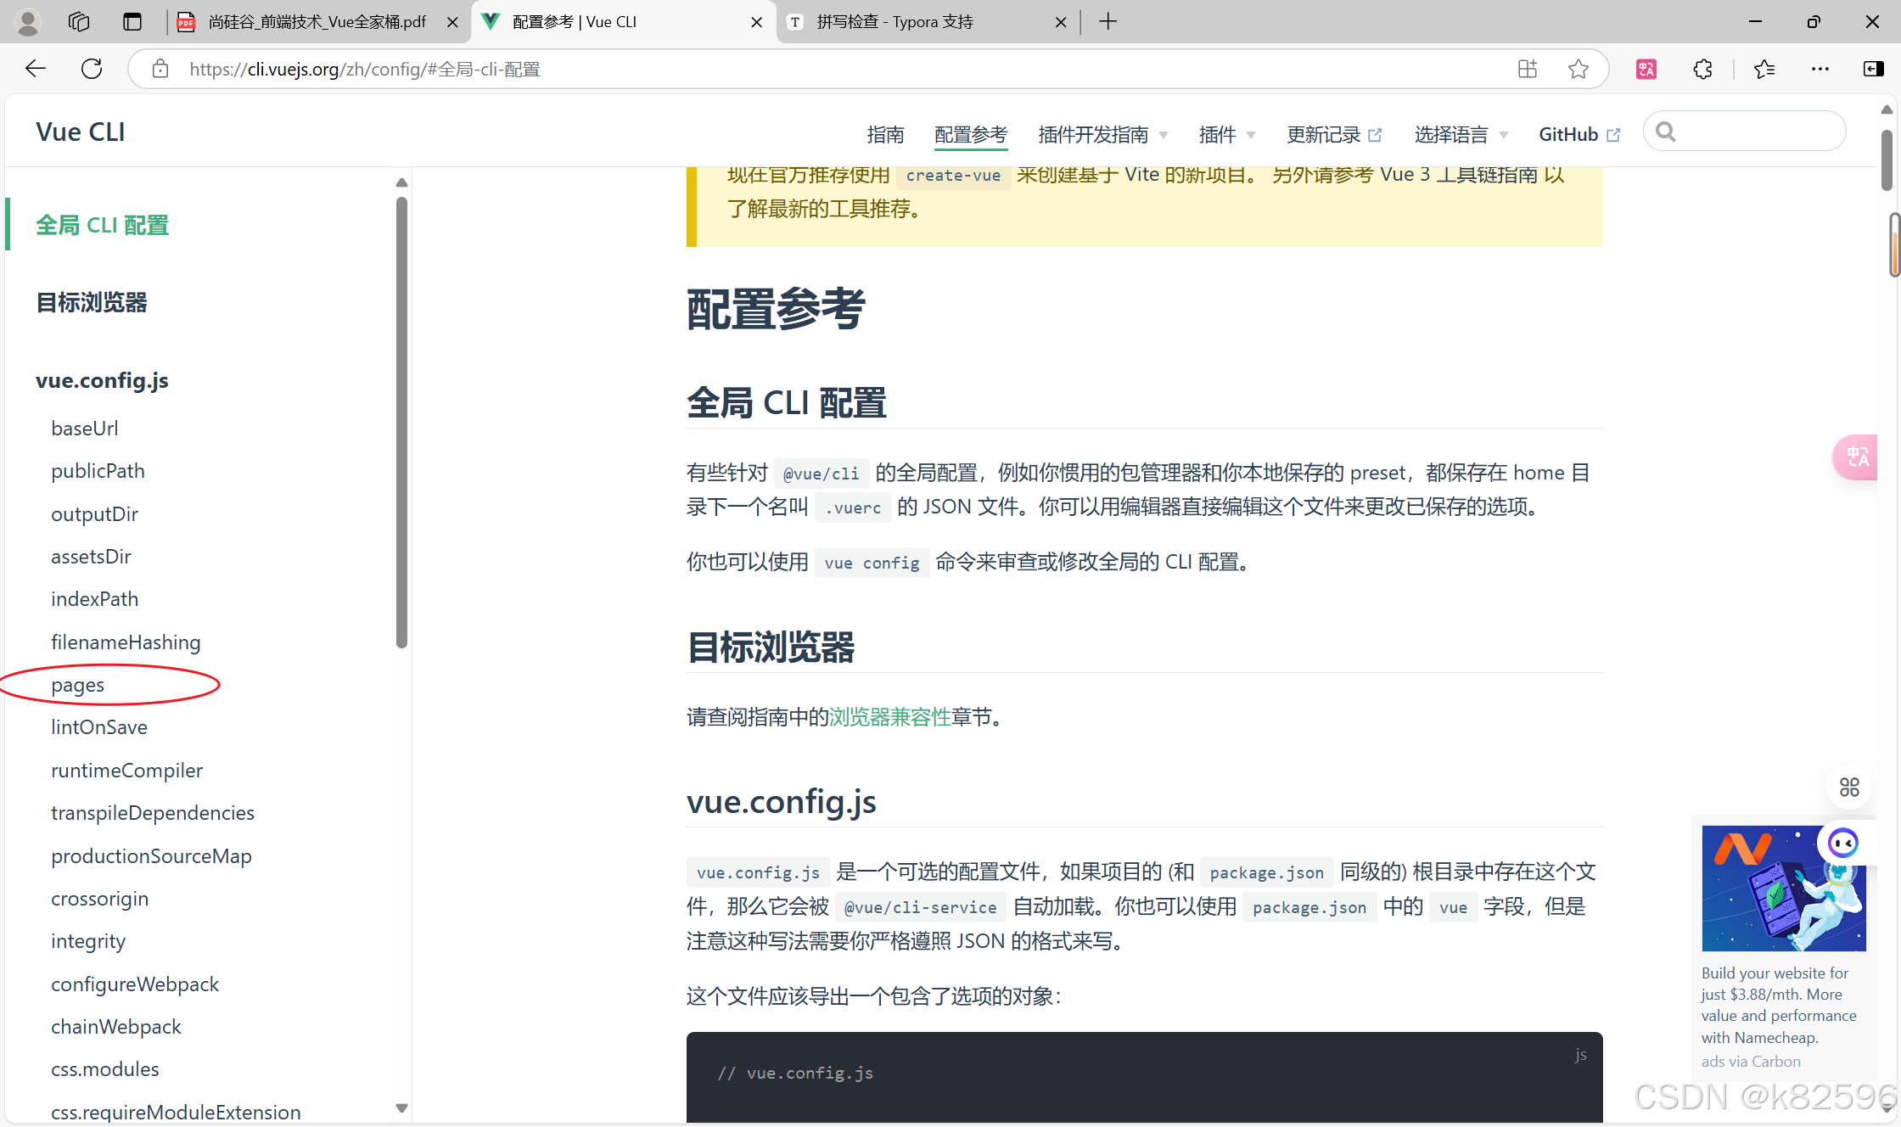Viewport: 1901px width, 1127px height.
Task: Click the widget grid icon beside address bar
Action: coord(1527,69)
